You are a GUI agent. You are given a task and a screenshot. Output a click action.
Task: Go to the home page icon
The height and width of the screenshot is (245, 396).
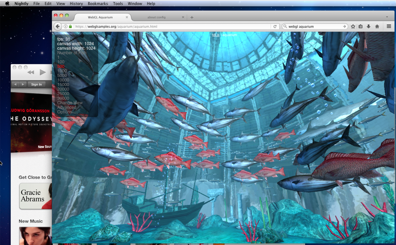[x=377, y=26]
